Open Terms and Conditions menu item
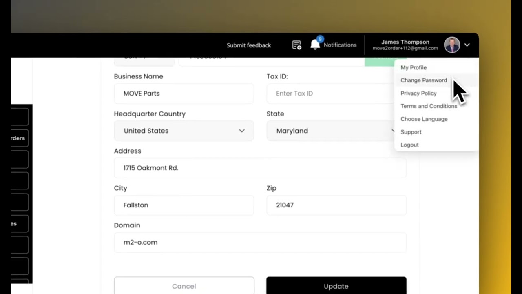The image size is (522, 294). pos(429,106)
